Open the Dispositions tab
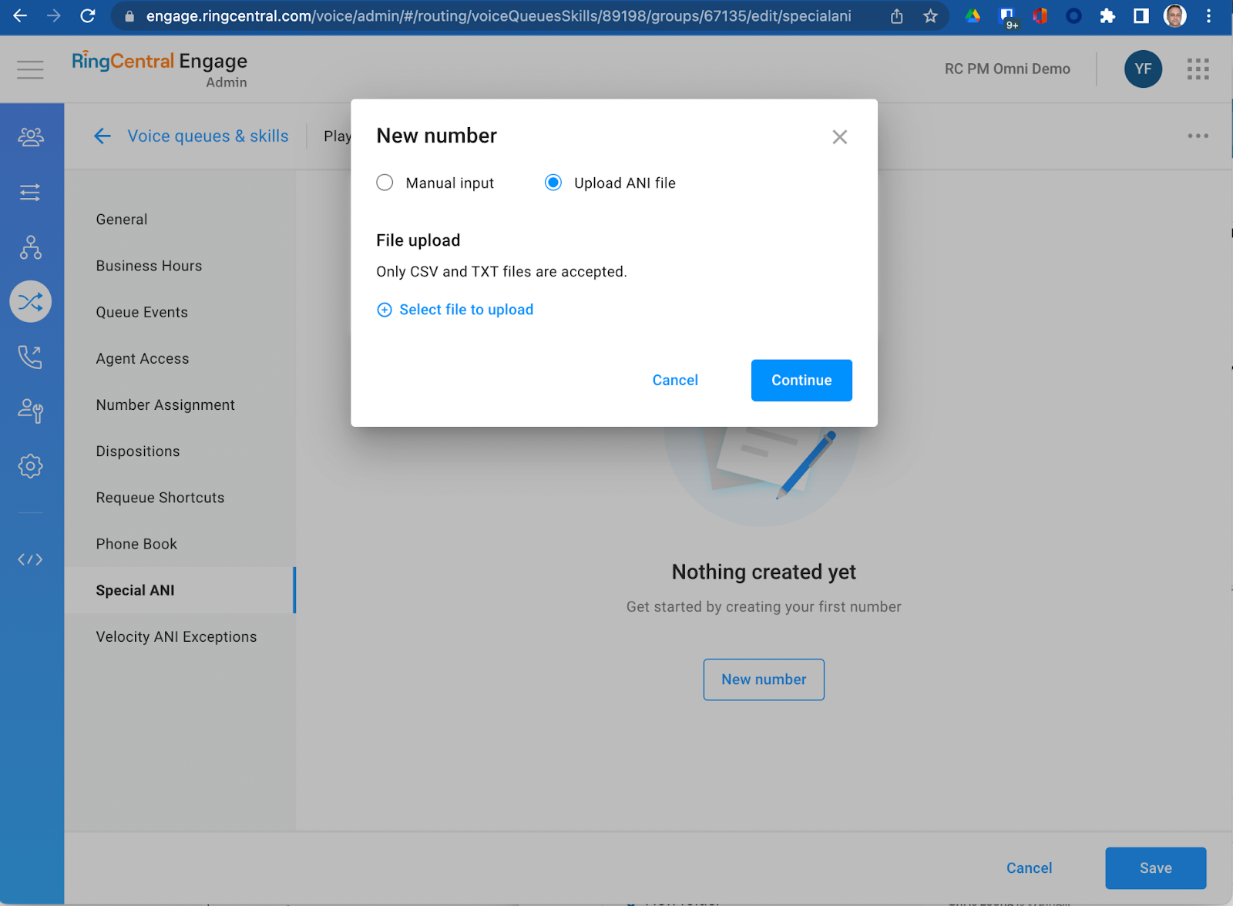Screen dimensions: 1233x906 click(x=180, y=451)
